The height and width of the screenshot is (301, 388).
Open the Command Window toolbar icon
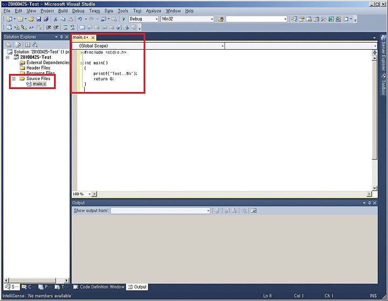pos(345,19)
